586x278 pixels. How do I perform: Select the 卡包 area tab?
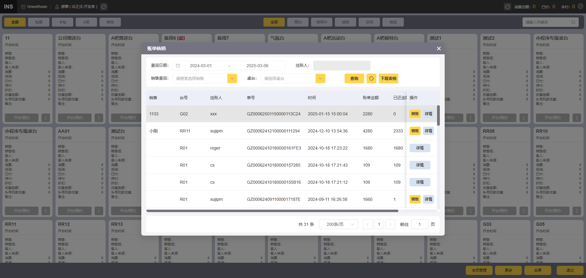63,22
